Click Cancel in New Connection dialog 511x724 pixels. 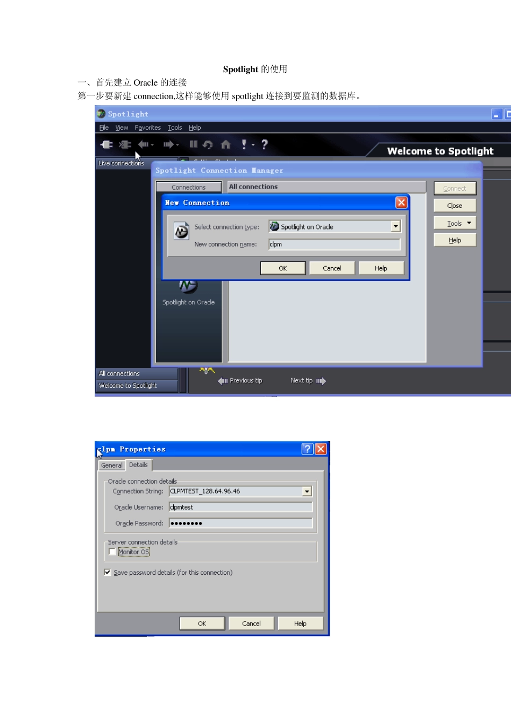click(332, 268)
